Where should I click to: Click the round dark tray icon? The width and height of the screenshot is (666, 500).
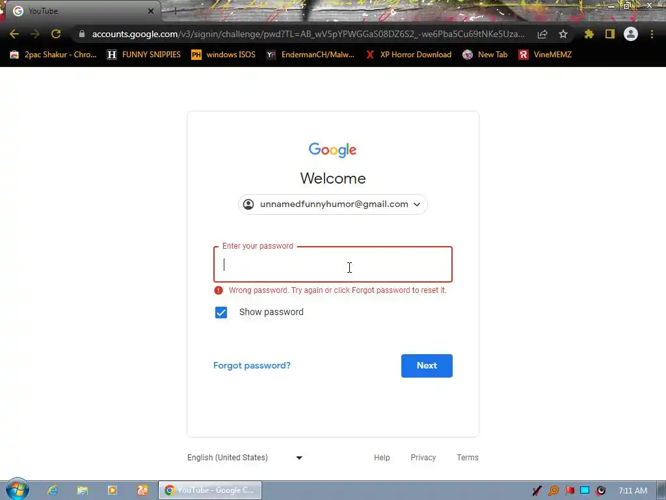click(x=600, y=491)
